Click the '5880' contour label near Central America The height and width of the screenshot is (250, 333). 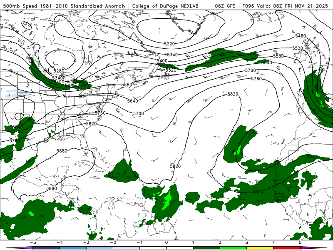point(52,188)
